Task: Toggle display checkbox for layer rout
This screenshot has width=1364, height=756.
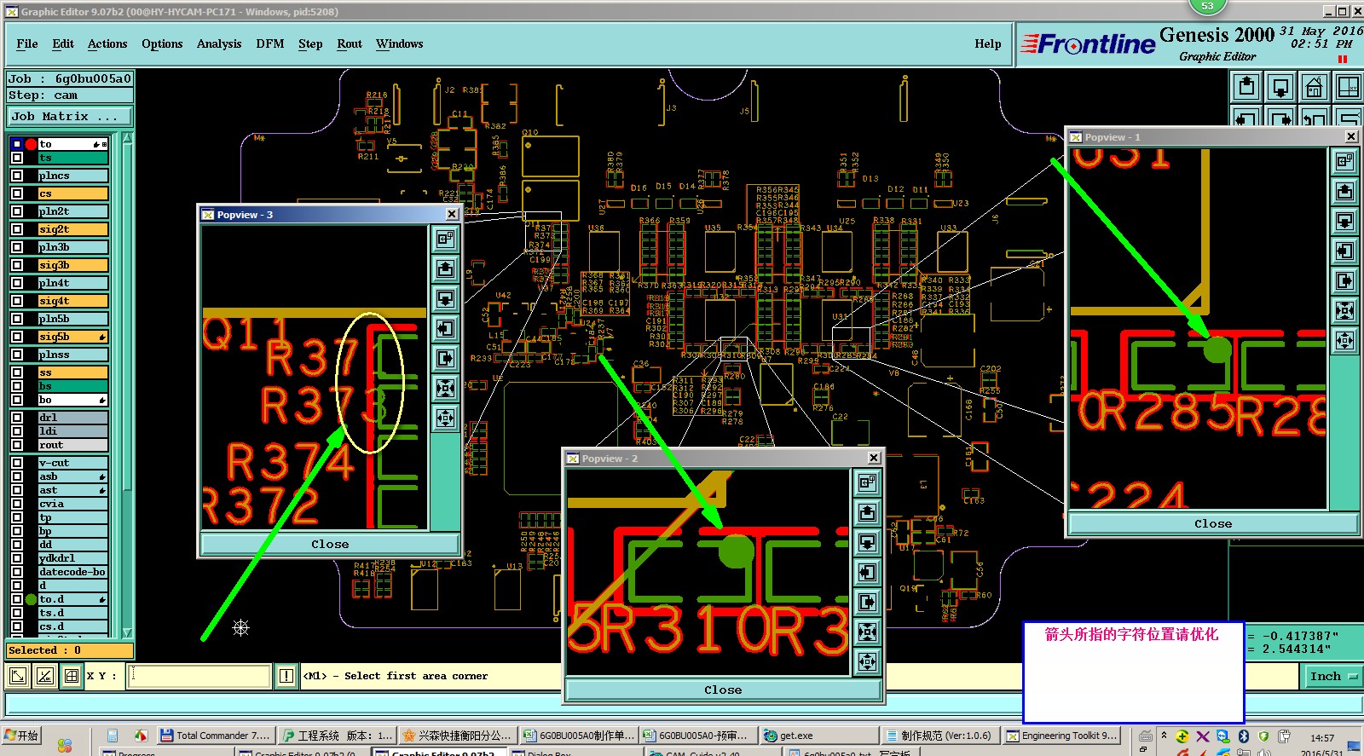Action: point(17,445)
